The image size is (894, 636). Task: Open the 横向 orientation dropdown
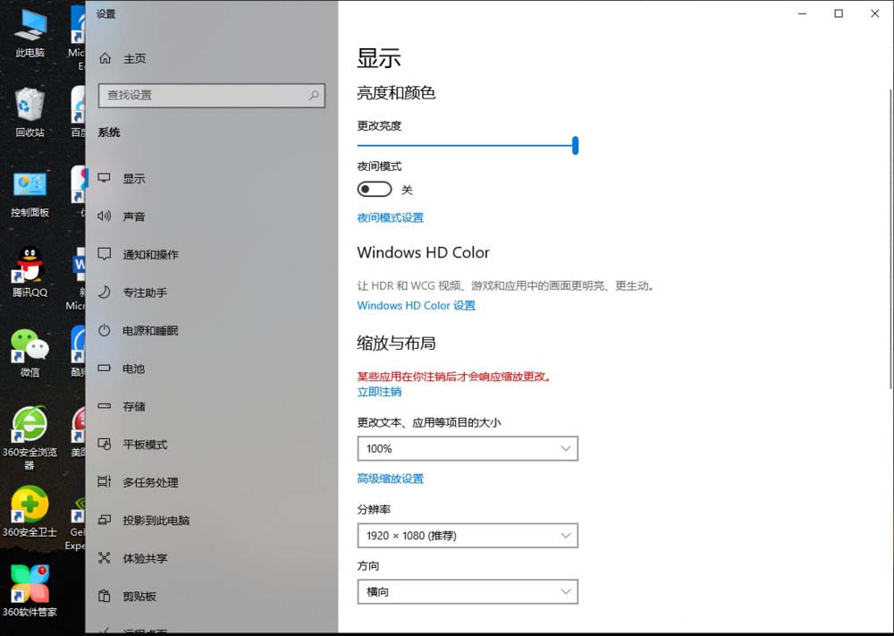pos(468,592)
